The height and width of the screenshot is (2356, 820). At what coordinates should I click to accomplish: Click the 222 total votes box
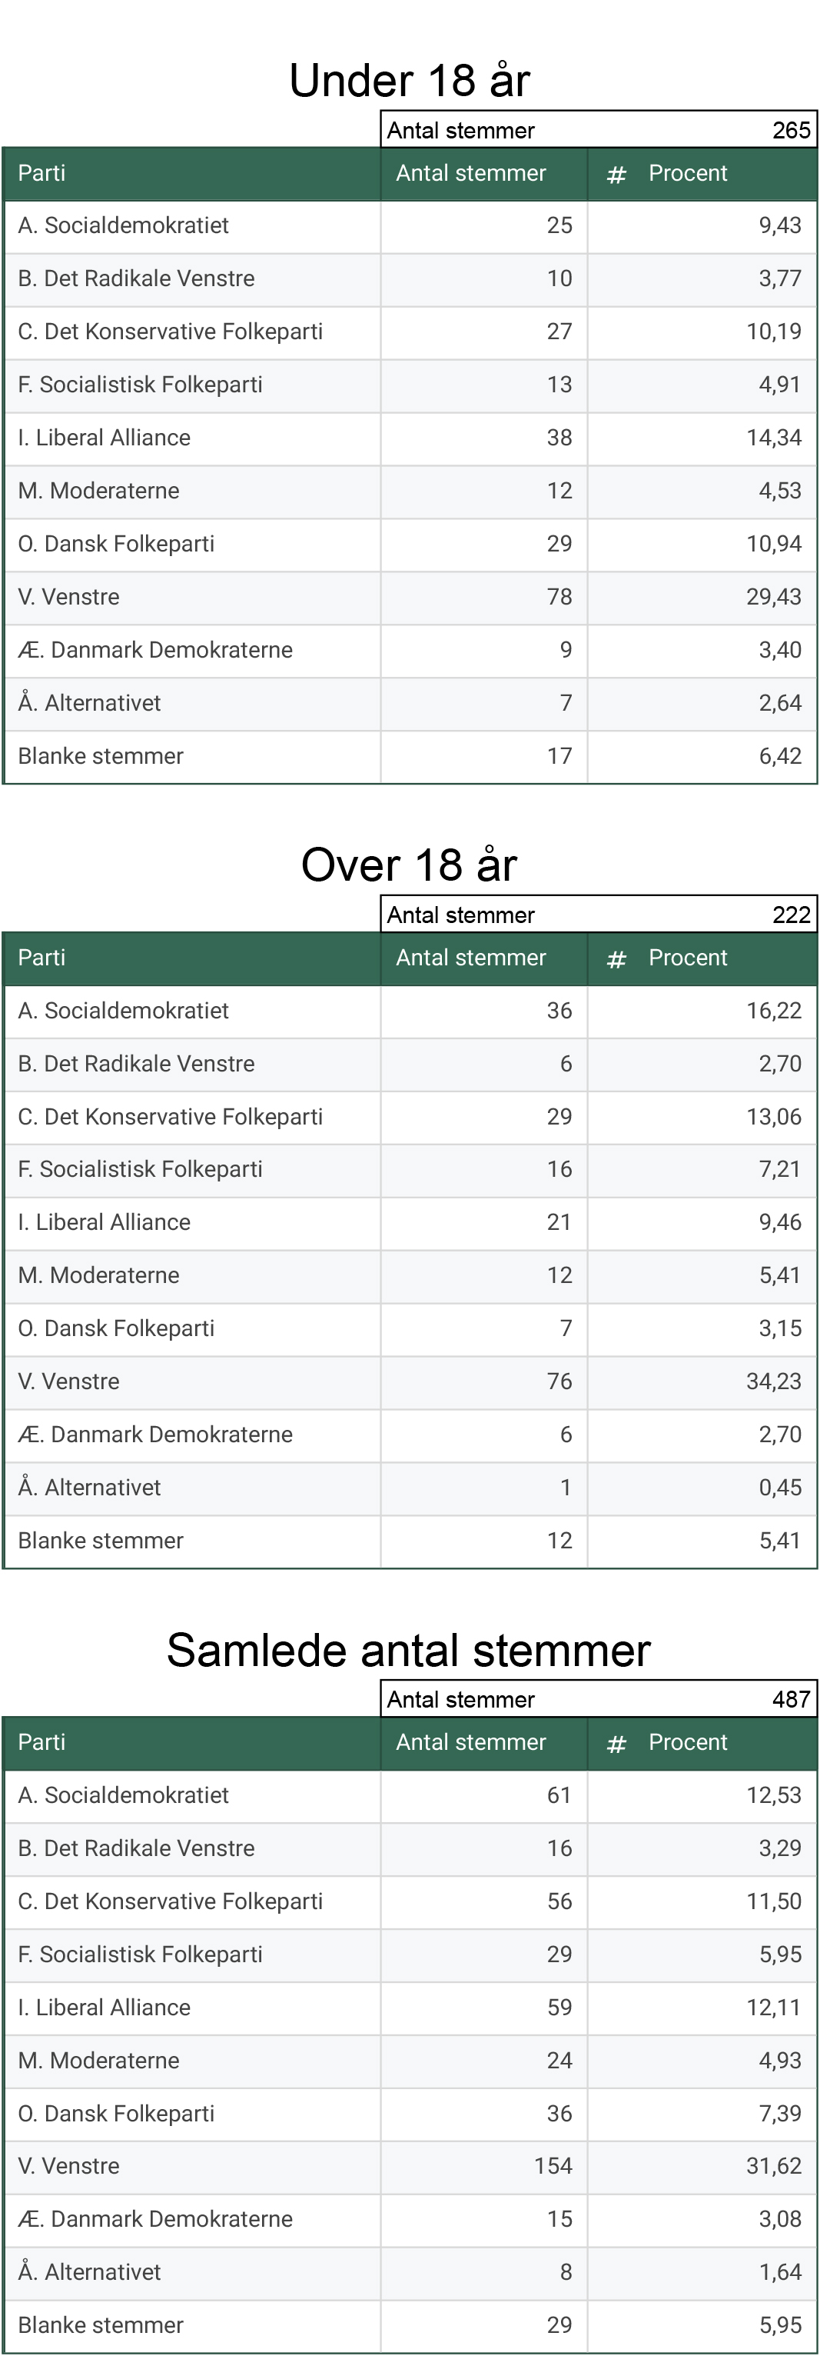(x=599, y=915)
